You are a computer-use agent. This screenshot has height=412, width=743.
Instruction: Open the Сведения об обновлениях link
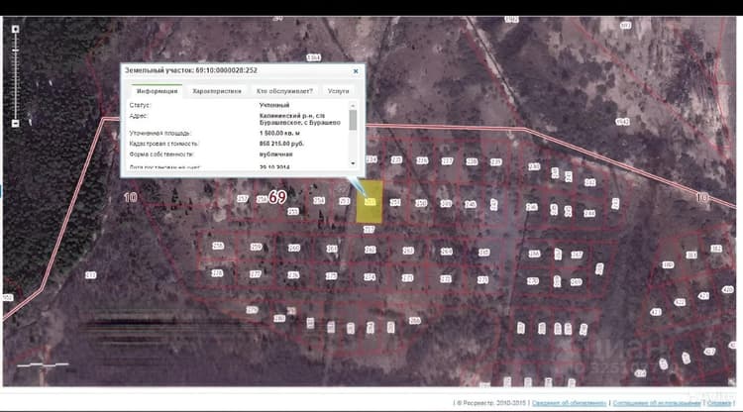(x=569, y=403)
